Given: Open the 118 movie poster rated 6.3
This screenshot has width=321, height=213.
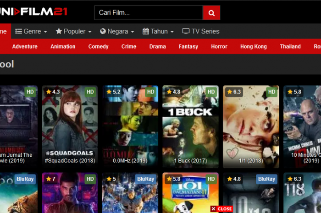Looking at the screenshot, I should [x=302, y=193].
